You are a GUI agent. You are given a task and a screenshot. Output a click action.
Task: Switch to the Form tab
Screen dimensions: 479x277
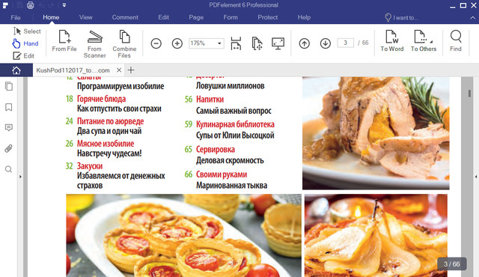click(231, 17)
